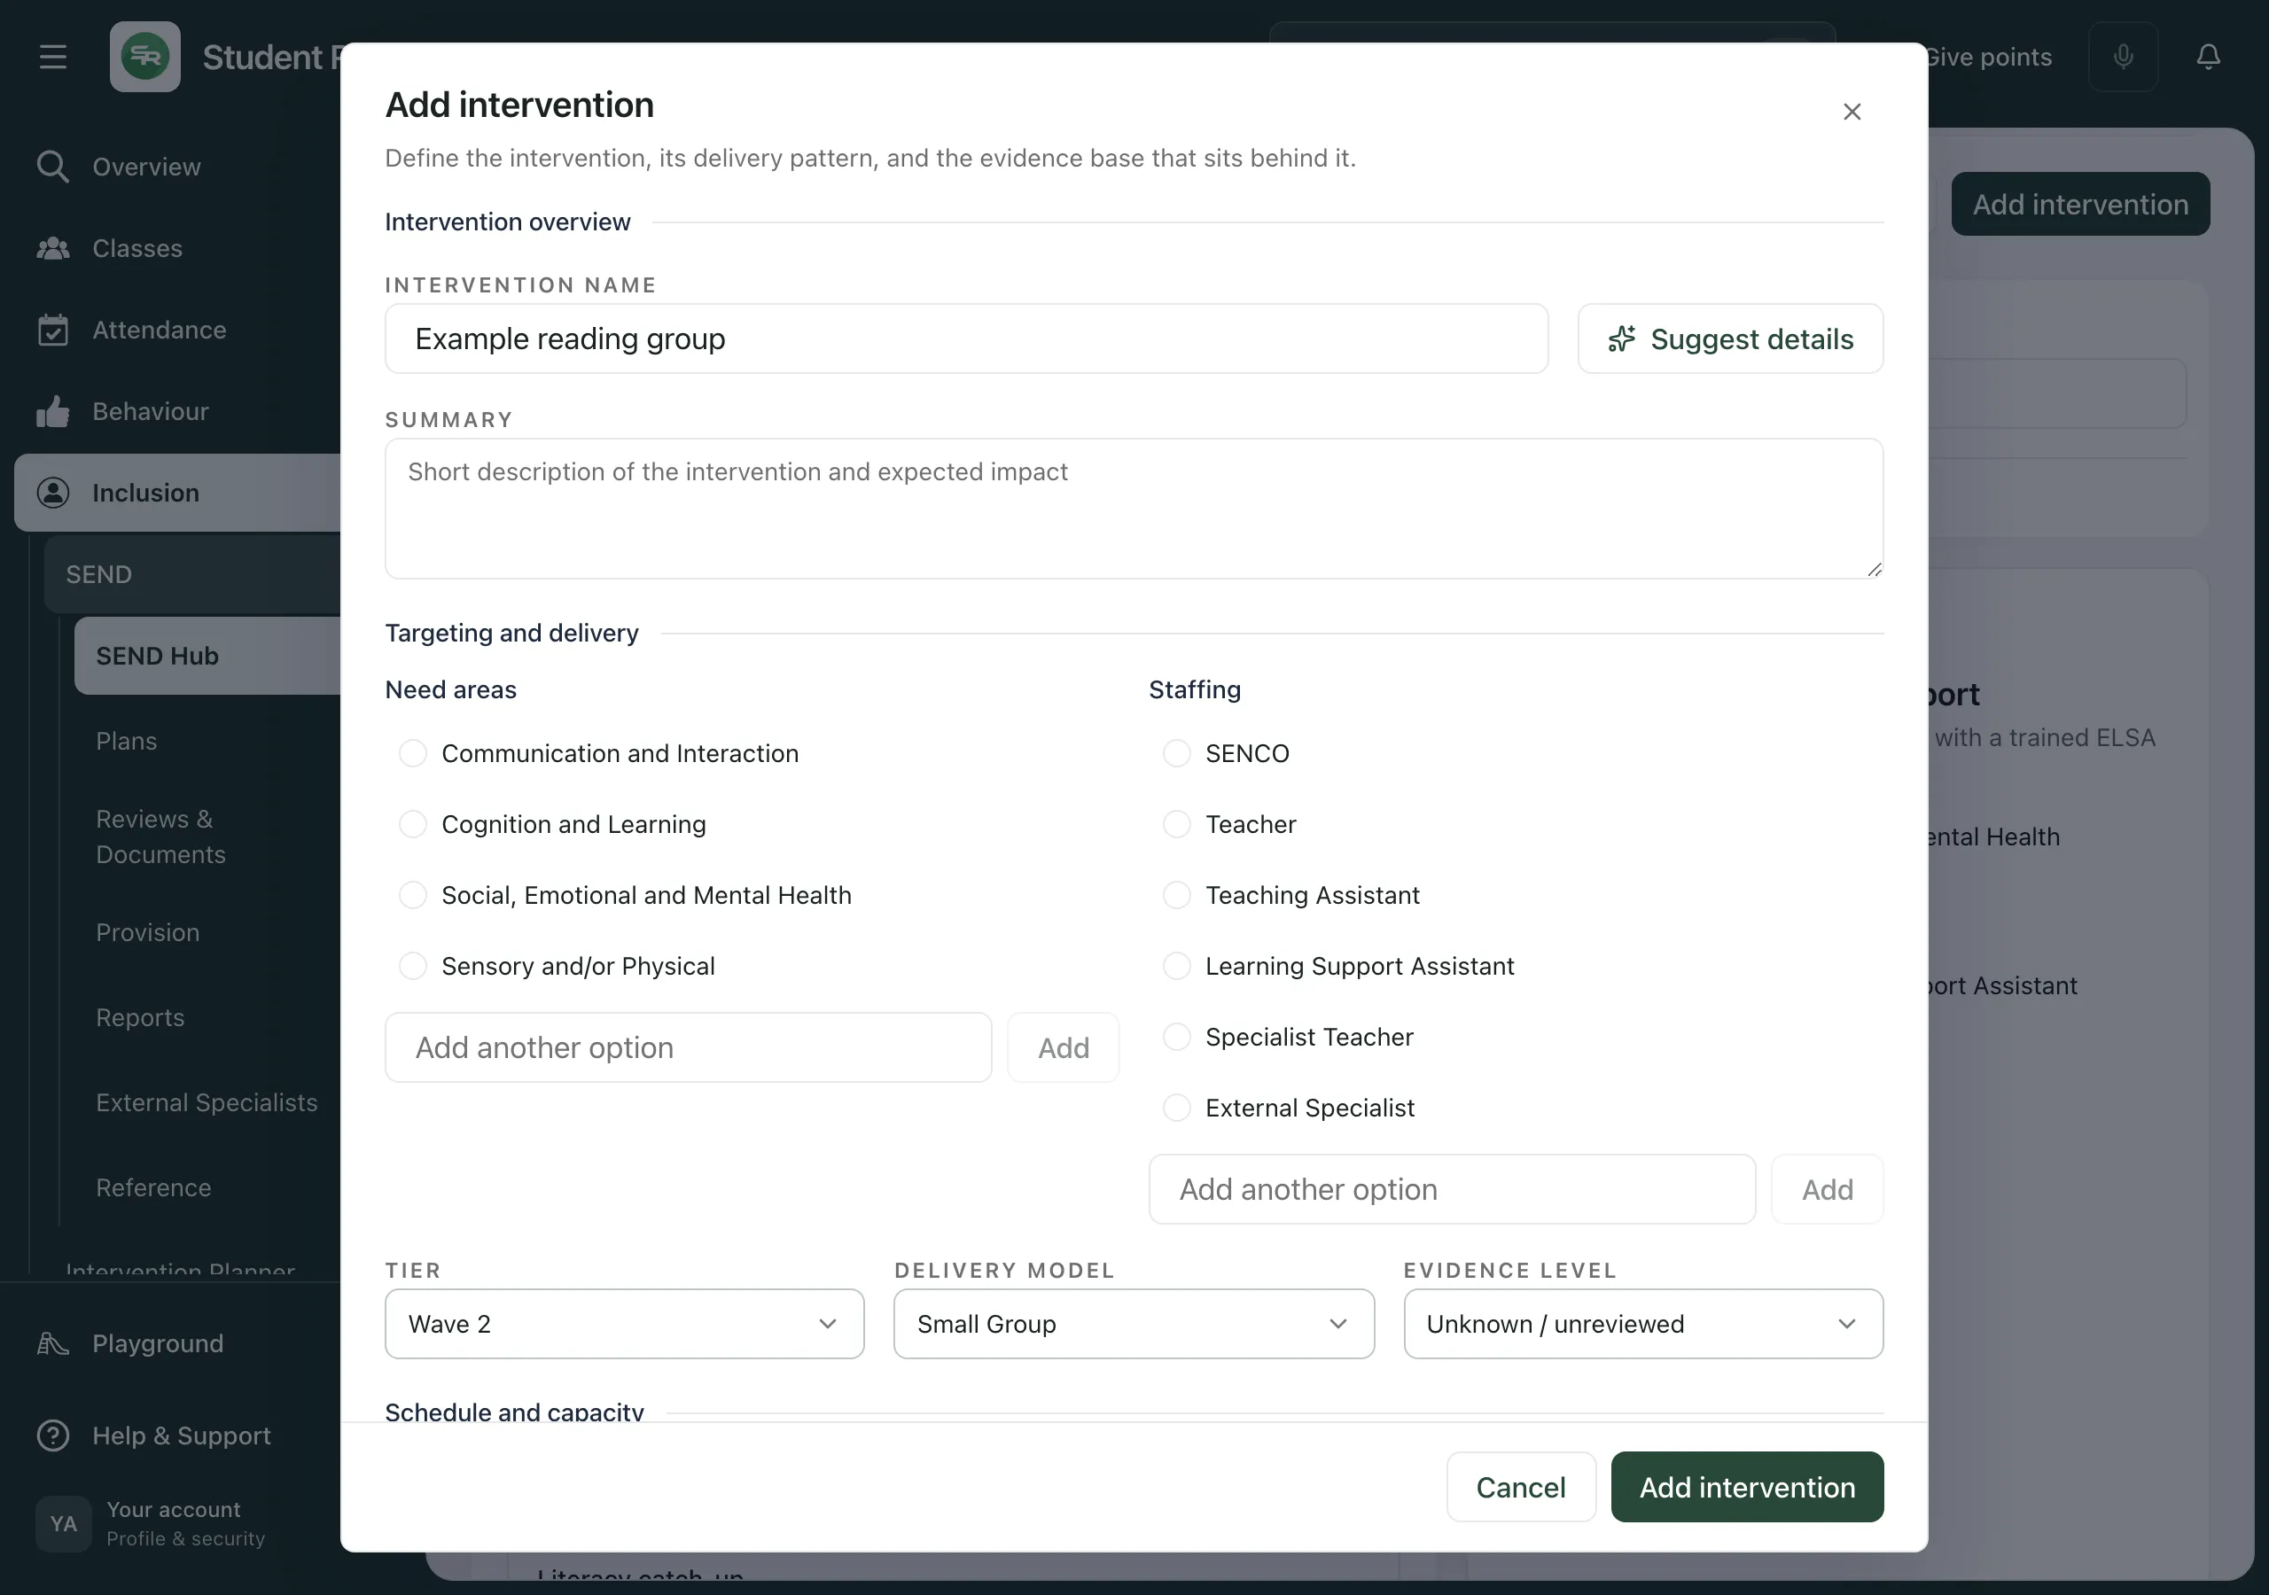Go to Plans in sidebar
2269x1595 pixels.
127,741
